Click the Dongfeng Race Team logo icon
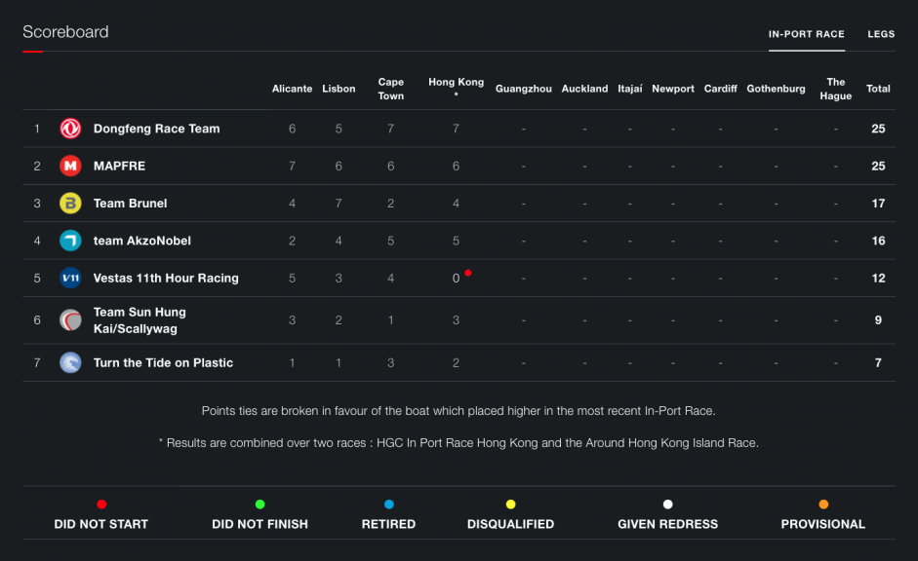The height and width of the screenshot is (561, 918). point(70,129)
